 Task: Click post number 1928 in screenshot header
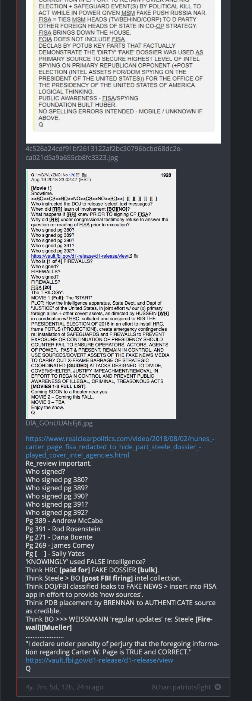[x=166, y=175]
